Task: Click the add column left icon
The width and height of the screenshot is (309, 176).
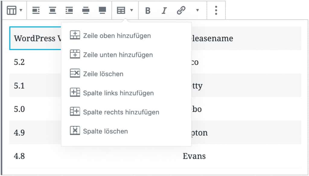Action: (75, 92)
